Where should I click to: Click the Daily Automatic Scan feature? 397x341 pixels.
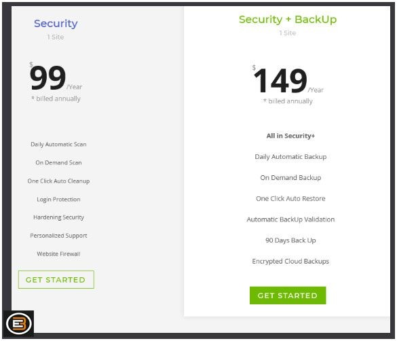[x=58, y=145]
